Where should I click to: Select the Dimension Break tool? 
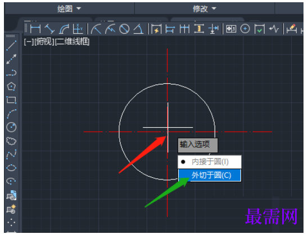pos(214,29)
